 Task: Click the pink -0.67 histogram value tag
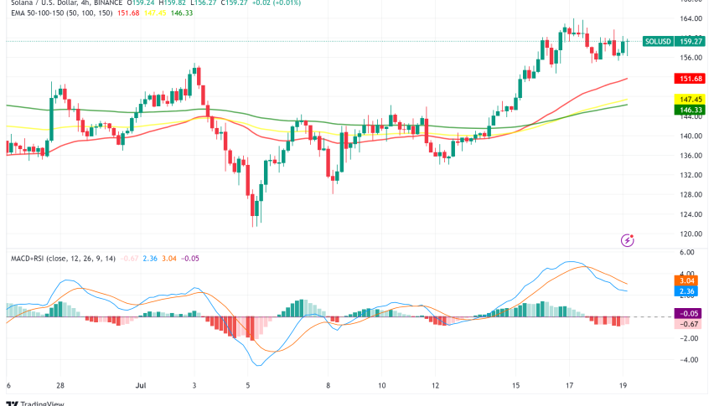pyautogui.click(x=688, y=324)
